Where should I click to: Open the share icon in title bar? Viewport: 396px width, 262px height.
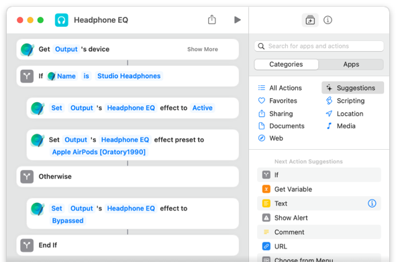click(212, 19)
